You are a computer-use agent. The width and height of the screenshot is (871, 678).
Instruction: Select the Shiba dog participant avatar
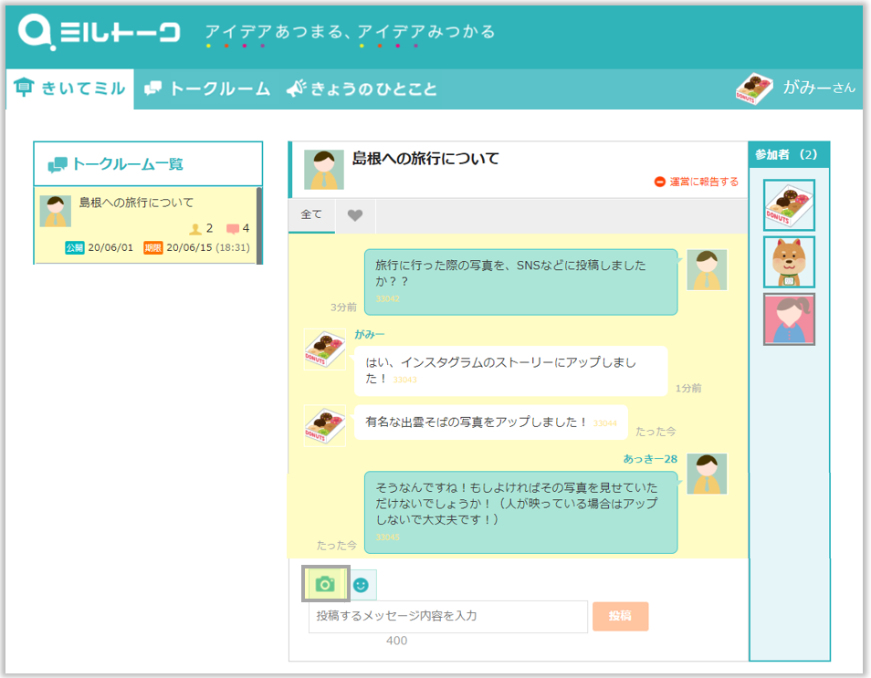click(x=789, y=263)
